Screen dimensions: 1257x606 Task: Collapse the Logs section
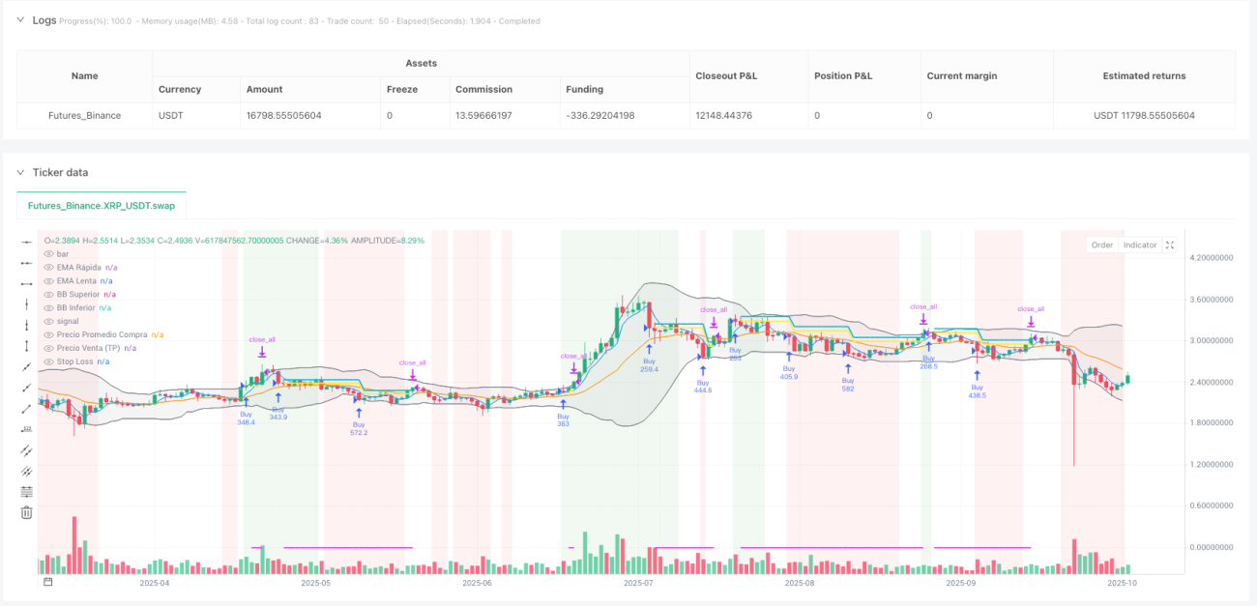[x=21, y=20]
